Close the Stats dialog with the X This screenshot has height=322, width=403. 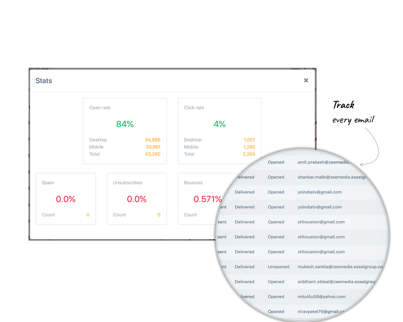306,81
